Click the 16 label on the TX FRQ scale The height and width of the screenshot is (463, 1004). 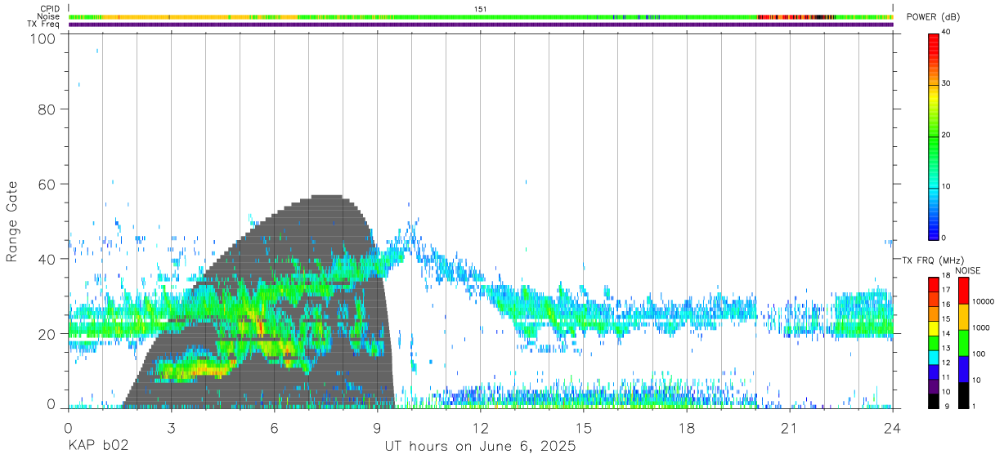click(x=945, y=305)
